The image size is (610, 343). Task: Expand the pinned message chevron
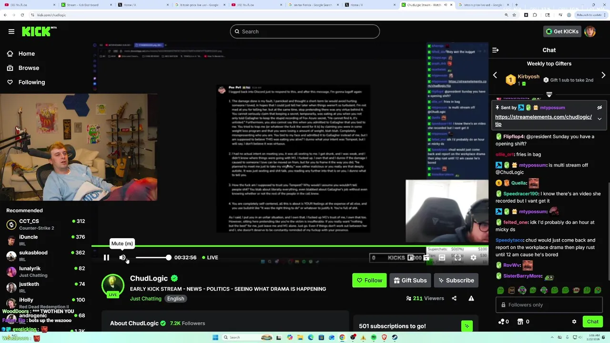(x=600, y=119)
